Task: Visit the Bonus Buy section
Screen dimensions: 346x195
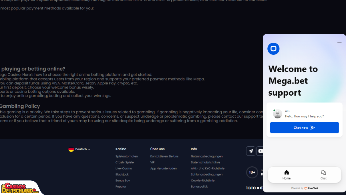Action: point(123,180)
